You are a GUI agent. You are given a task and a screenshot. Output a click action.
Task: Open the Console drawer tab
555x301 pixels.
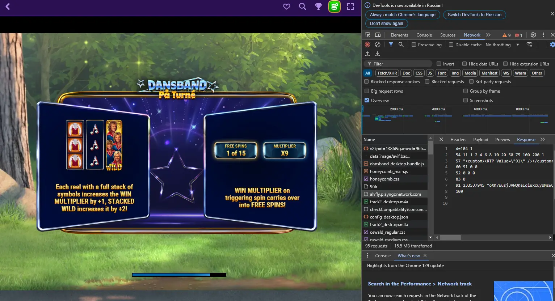pos(383,255)
